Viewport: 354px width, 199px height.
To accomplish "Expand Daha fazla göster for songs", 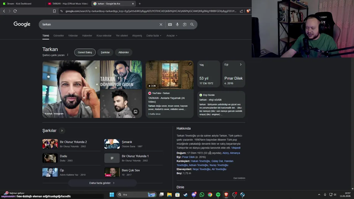I will [102, 183].
